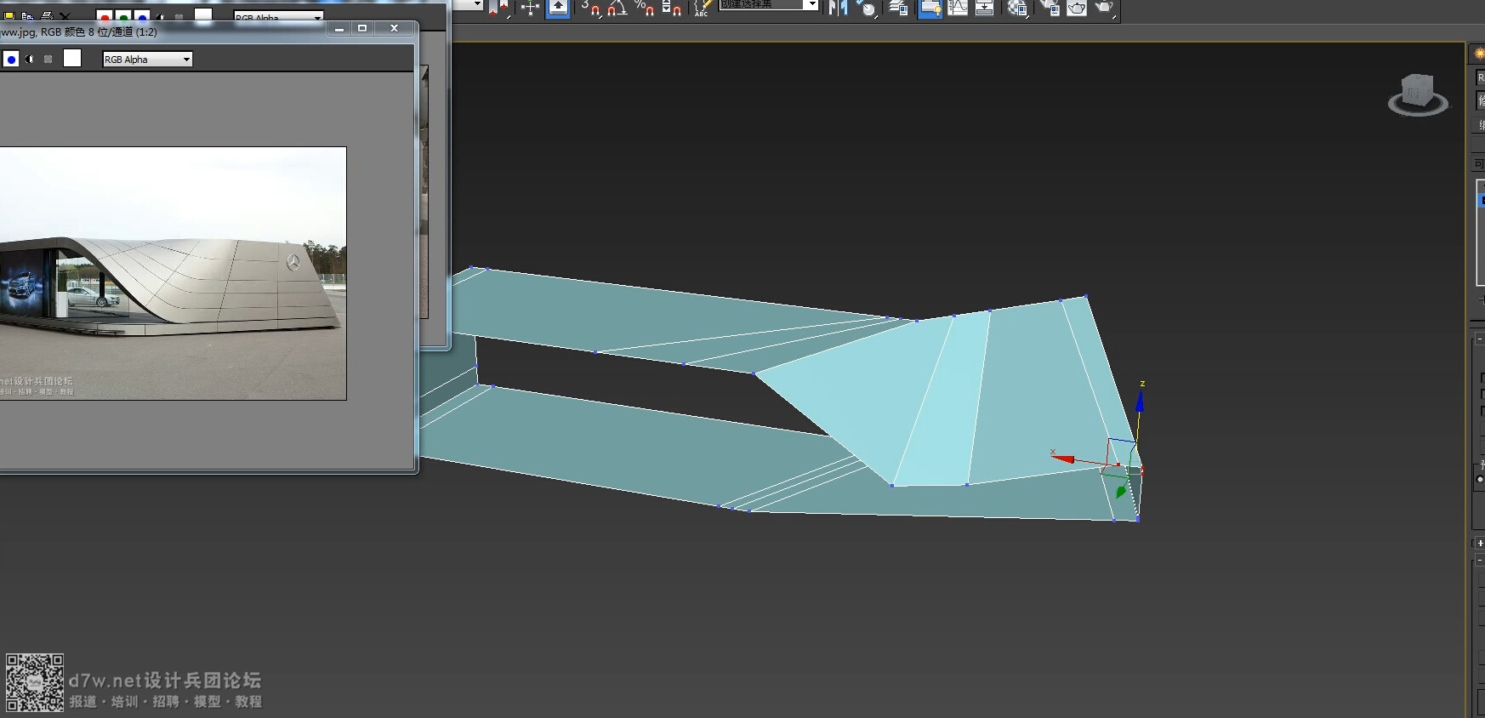Open Rendered Frame Window teapot icon
Screen dimensions: 1485x718
pyautogui.click(x=1077, y=9)
